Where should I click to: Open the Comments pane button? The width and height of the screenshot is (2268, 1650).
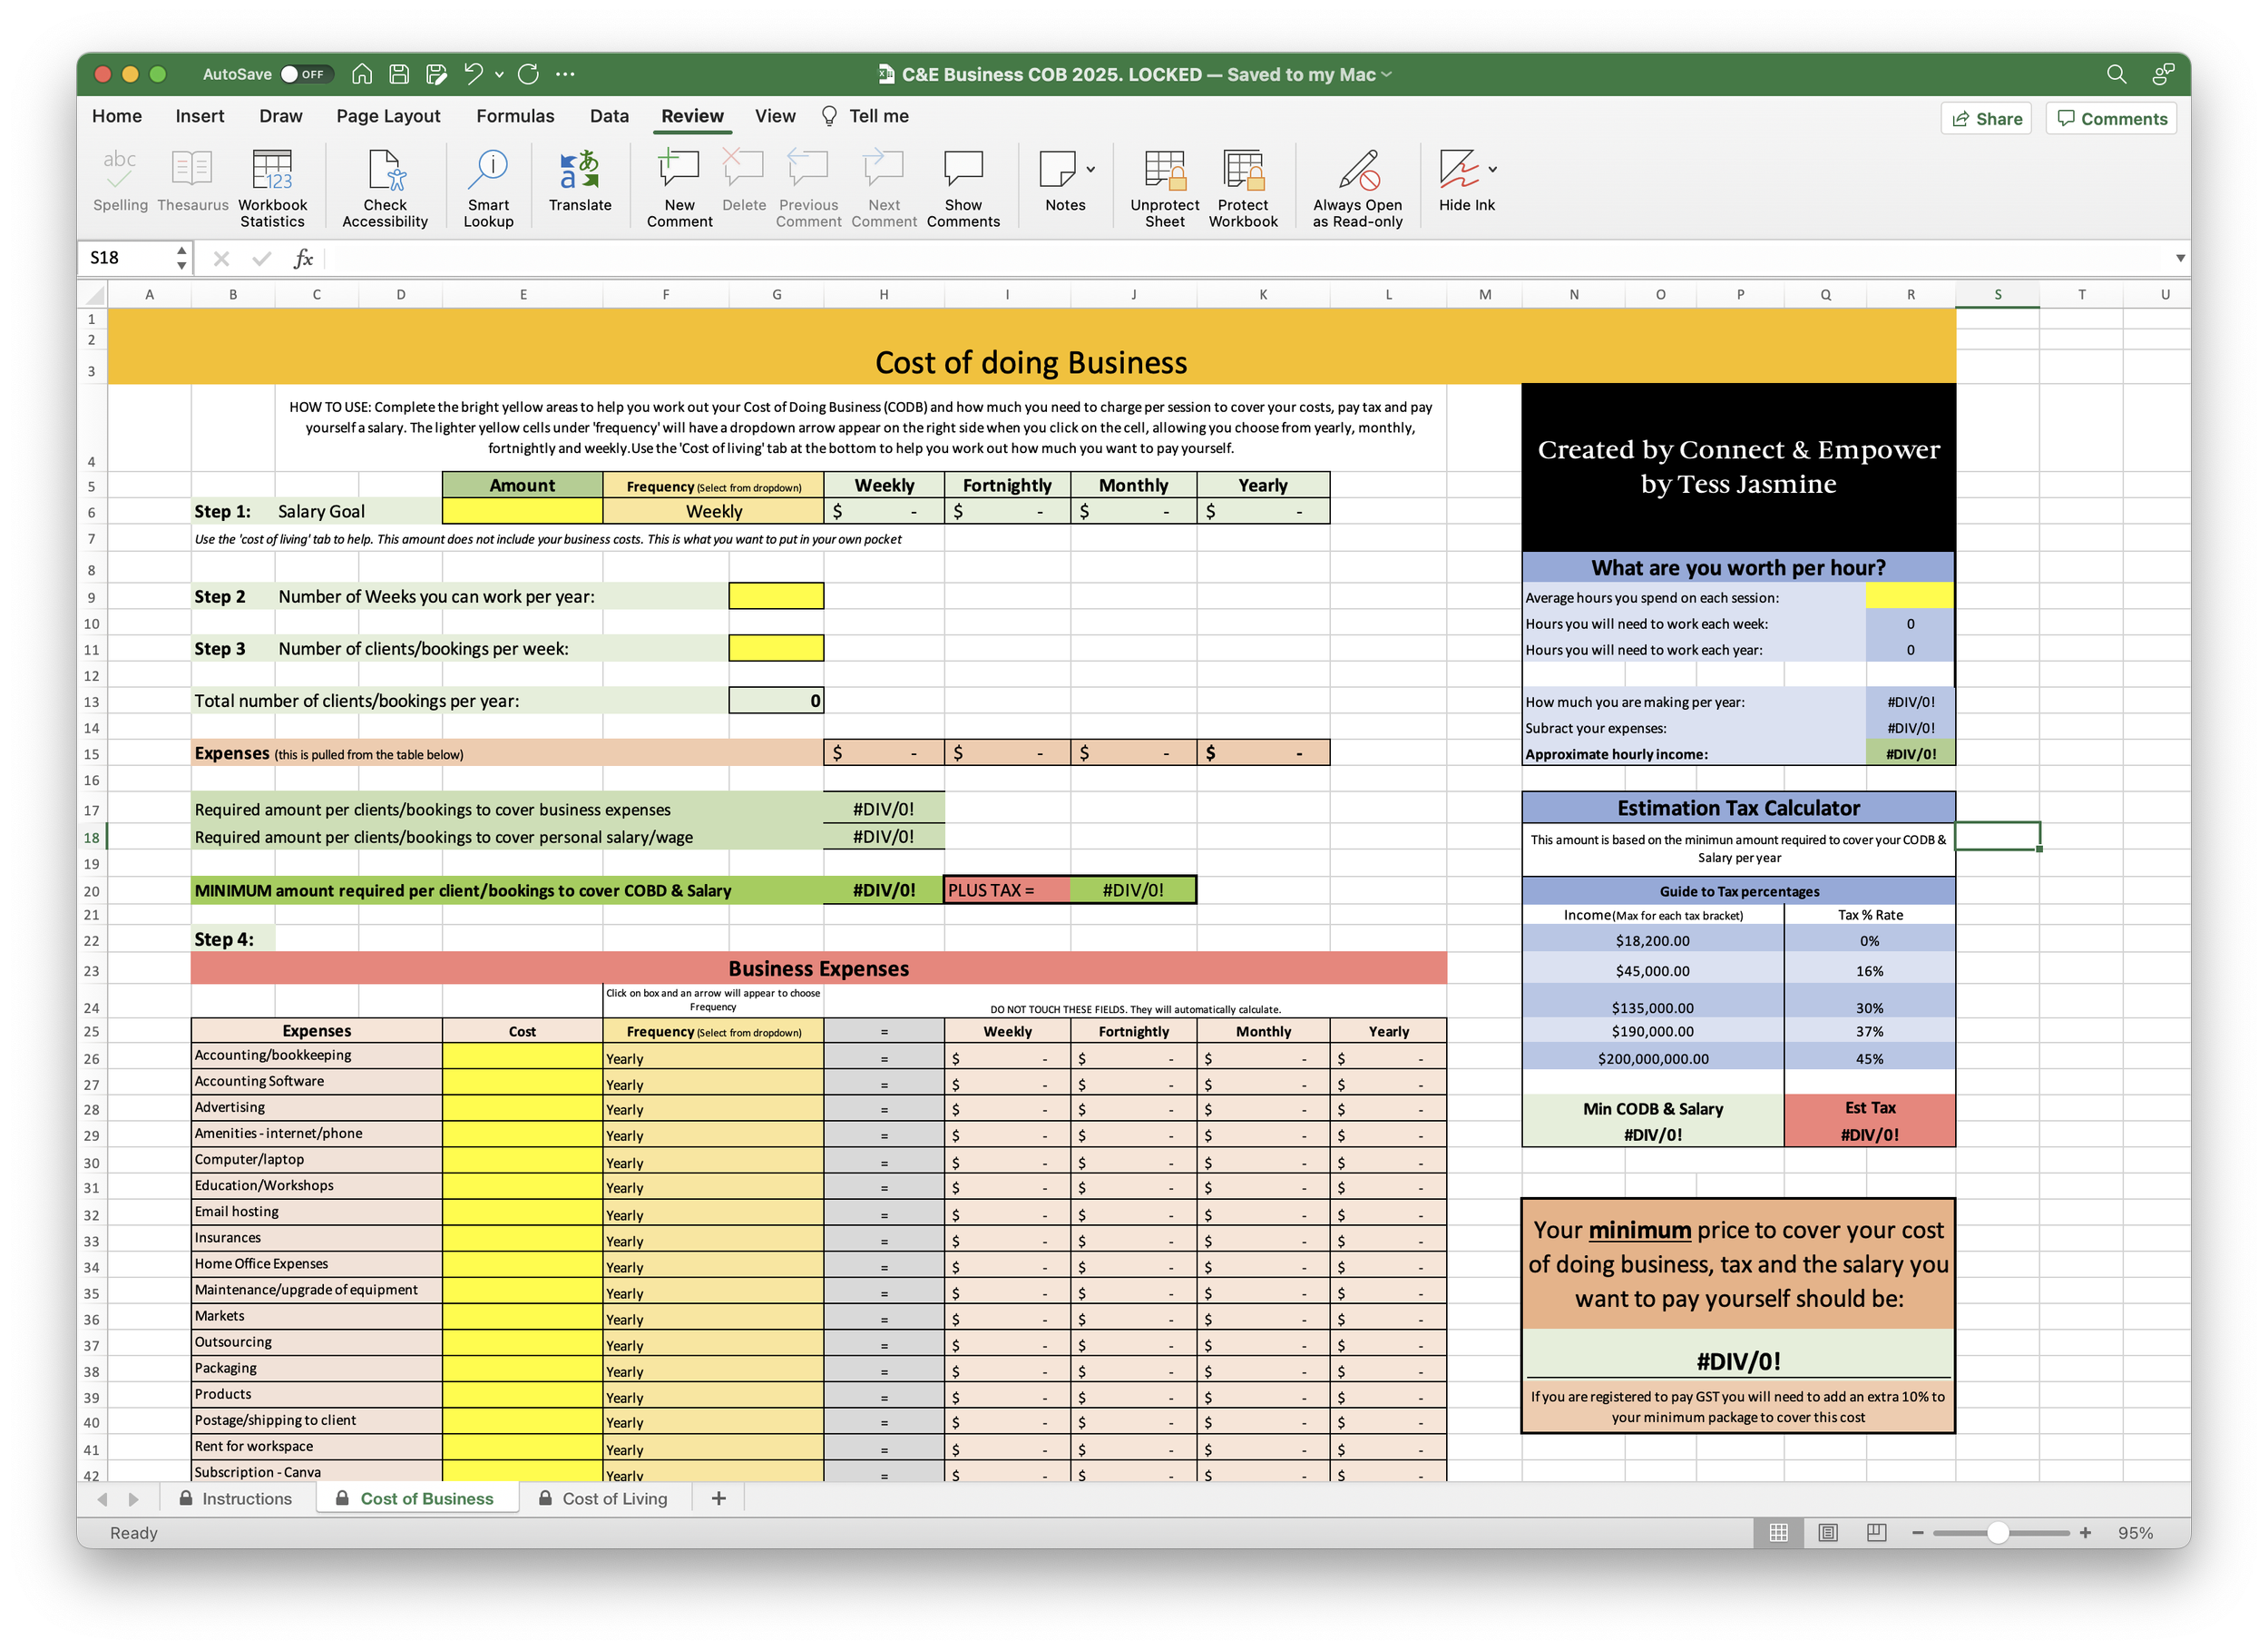click(2111, 118)
